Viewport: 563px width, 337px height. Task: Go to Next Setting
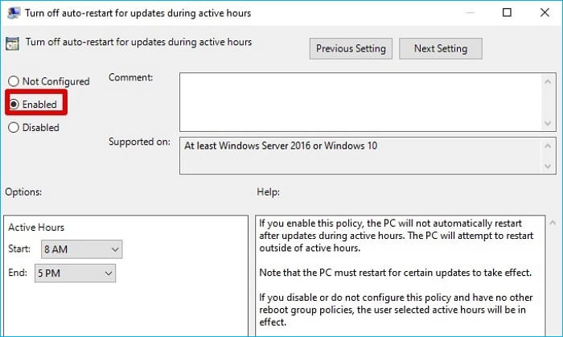tap(440, 48)
